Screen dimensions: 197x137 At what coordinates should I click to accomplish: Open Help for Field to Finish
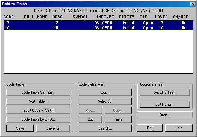179,128
